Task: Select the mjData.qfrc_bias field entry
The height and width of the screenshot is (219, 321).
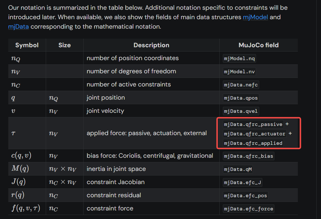Action: point(249,156)
